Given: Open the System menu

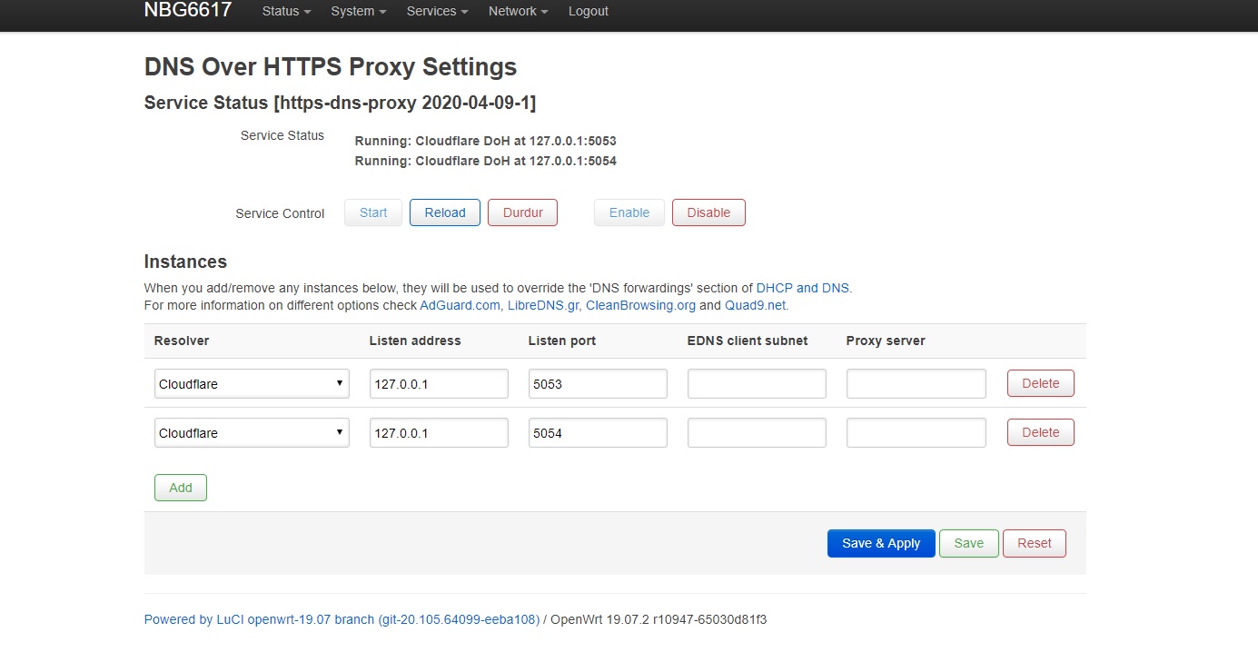Looking at the screenshot, I should [358, 11].
